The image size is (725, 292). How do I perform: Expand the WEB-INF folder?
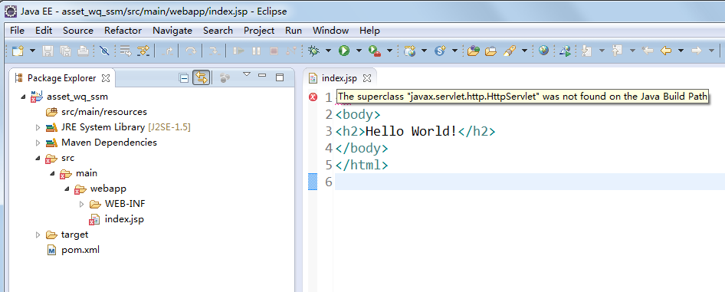(82, 204)
